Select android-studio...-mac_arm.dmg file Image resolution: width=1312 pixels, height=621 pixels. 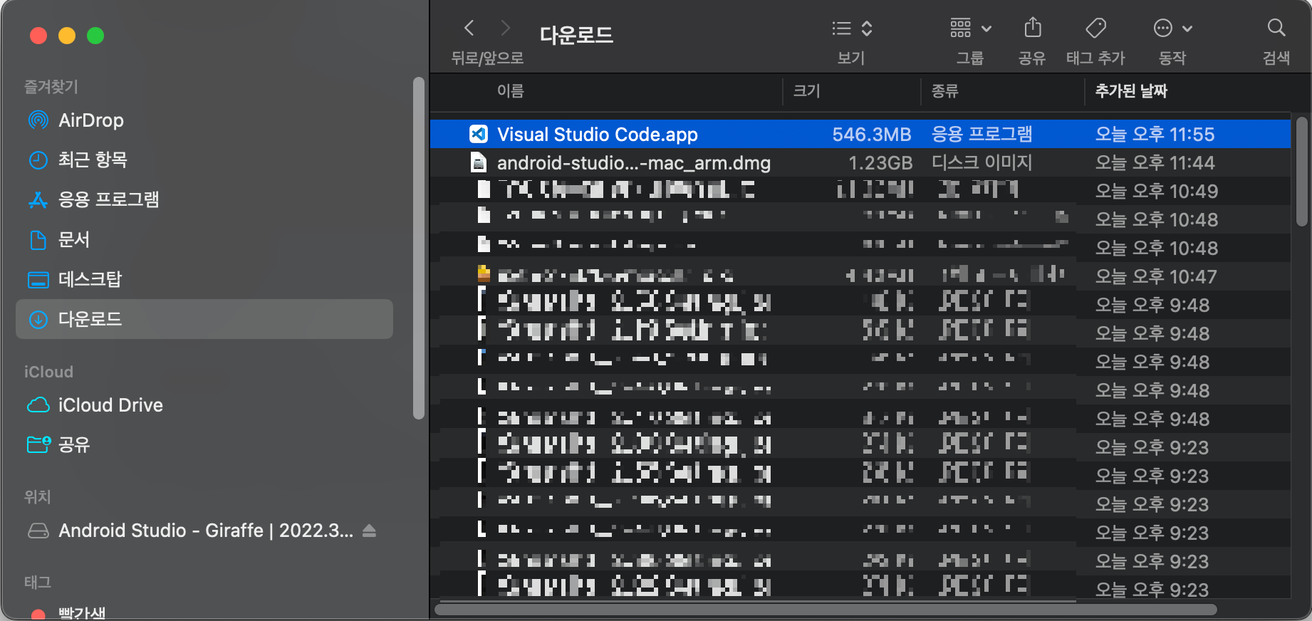click(x=860, y=162)
